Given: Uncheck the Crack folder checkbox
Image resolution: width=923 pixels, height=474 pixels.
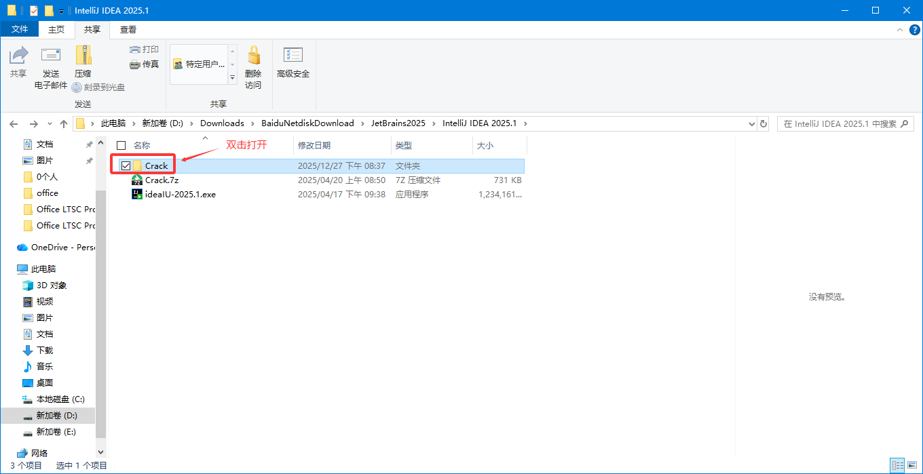Looking at the screenshot, I should pos(126,166).
